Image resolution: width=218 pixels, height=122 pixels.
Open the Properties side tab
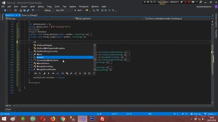(x=216, y=34)
